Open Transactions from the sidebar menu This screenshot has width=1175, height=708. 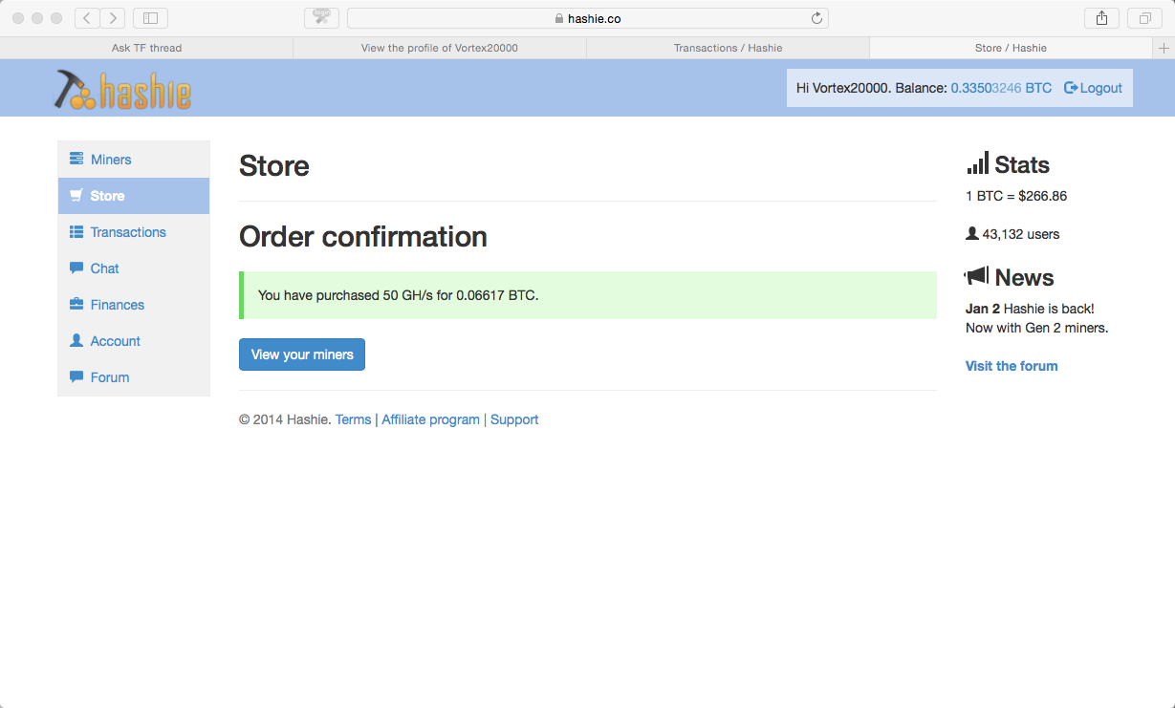[134, 232]
